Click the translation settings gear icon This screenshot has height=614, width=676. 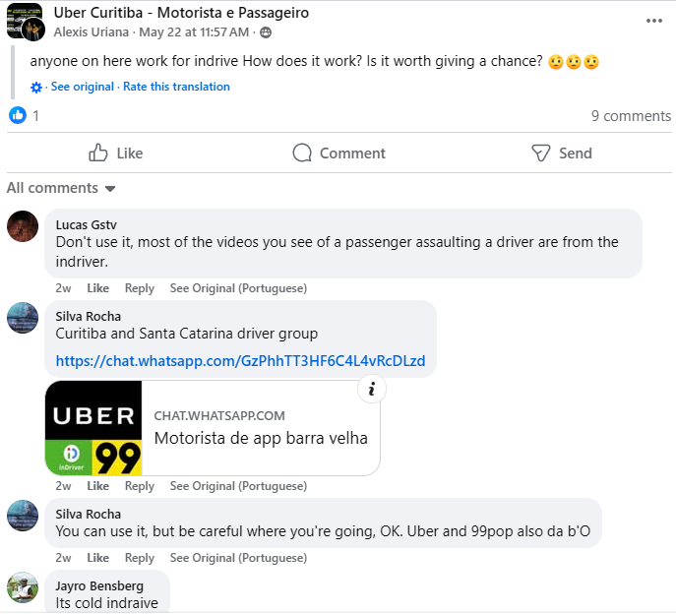[x=36, y=87]
